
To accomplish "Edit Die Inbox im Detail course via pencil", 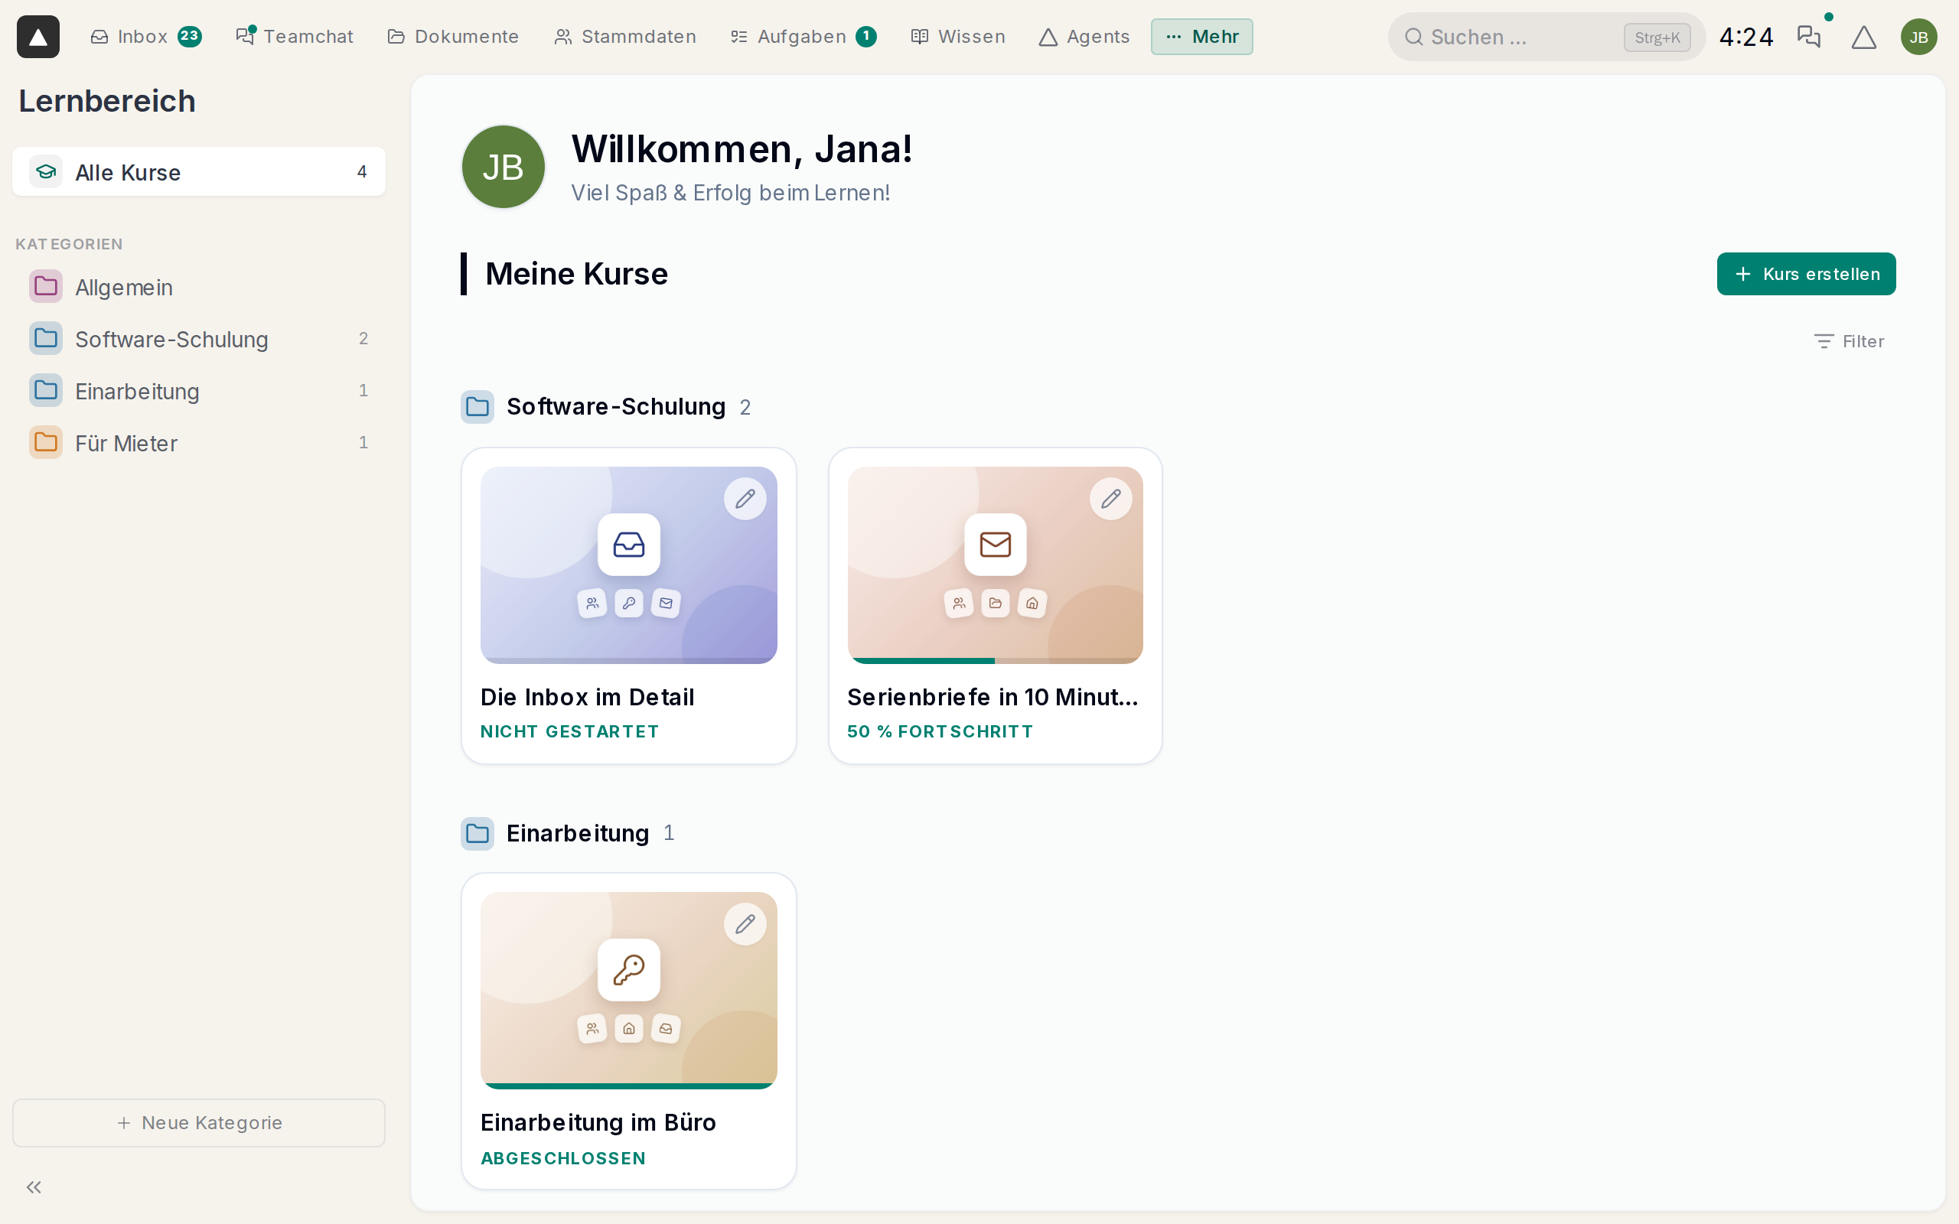I will (745, 499).
